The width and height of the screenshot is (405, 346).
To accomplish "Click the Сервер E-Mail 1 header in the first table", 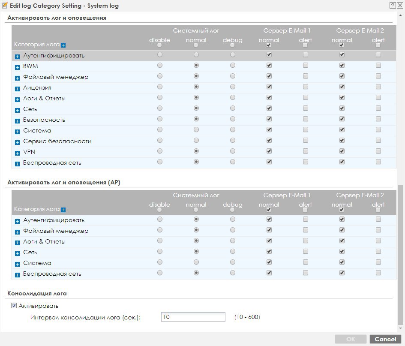I will coord(287,30).
